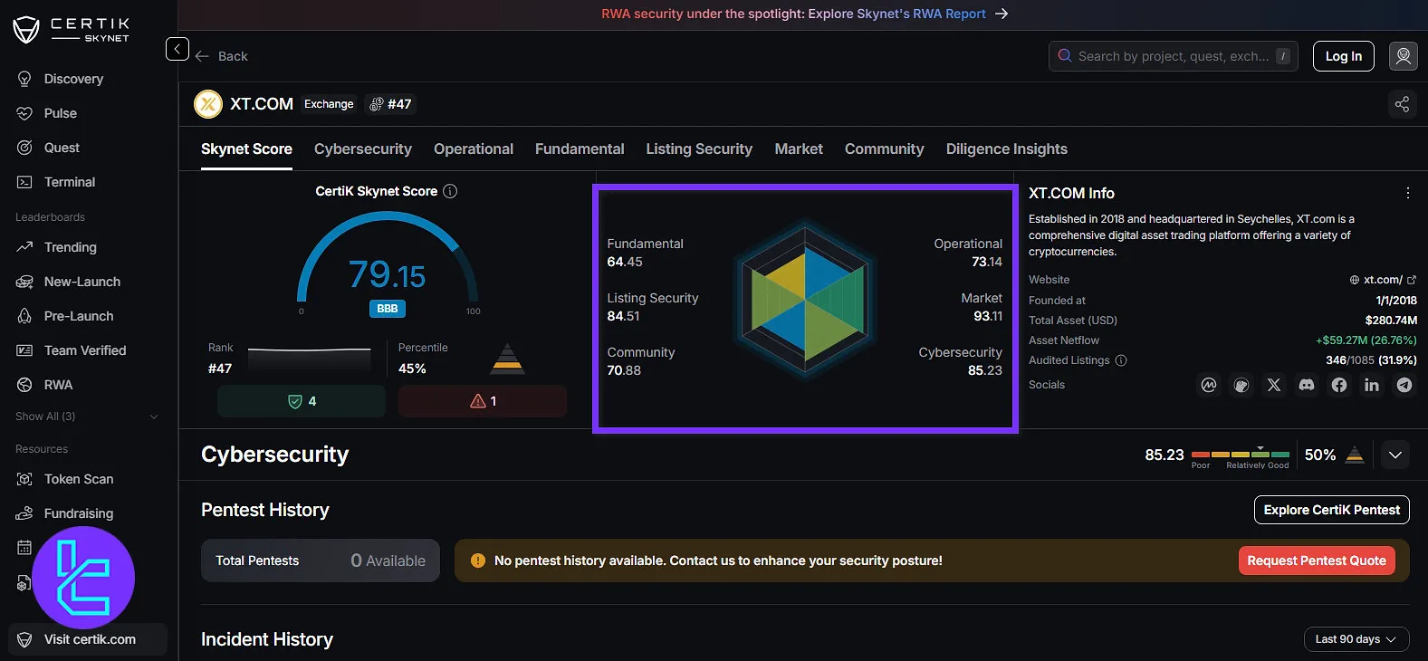Open XT.COM Facebook page
This screenshot has width=1428, height=661.
tap(1339, 385)
